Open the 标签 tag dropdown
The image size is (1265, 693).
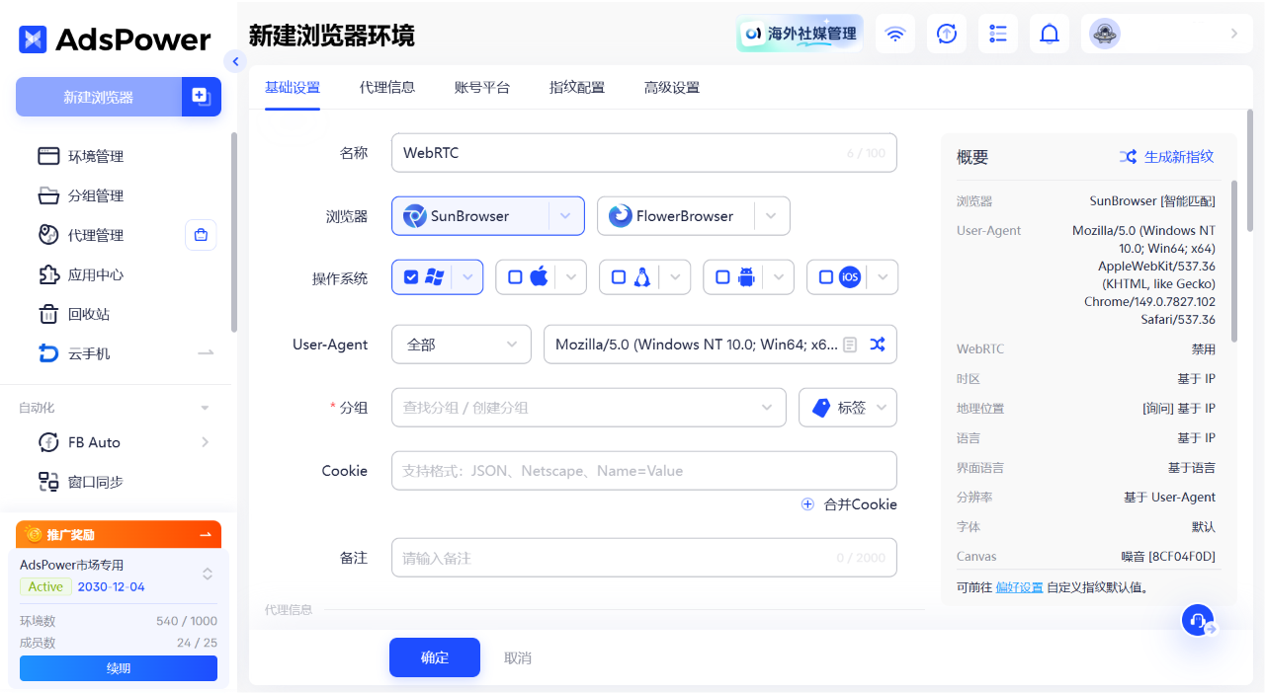point(848,408)
